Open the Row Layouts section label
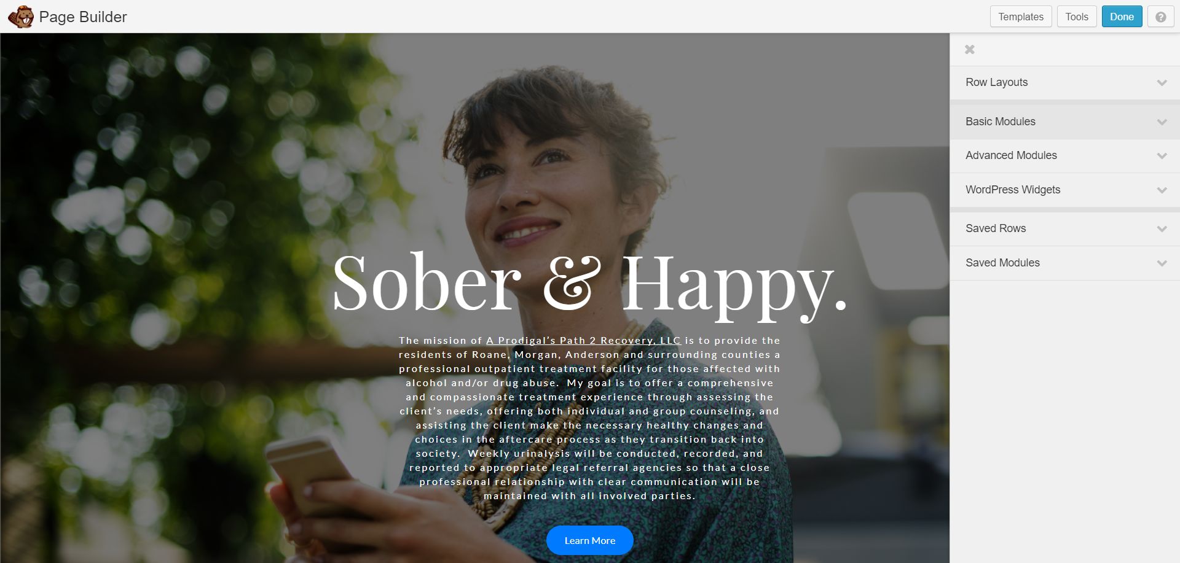 coord(996,82)
